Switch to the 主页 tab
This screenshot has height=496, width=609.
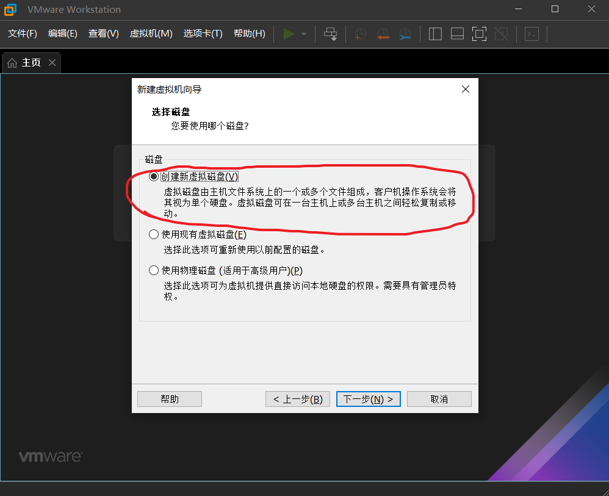coord(32,63)
